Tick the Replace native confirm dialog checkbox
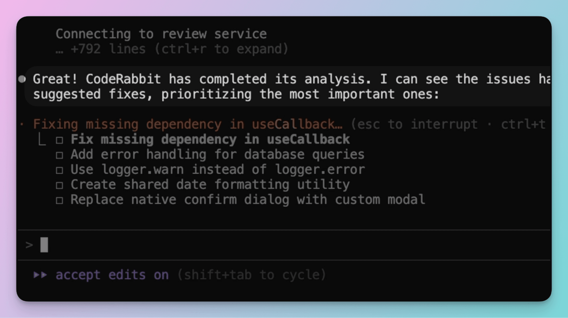 click(59, 200)
